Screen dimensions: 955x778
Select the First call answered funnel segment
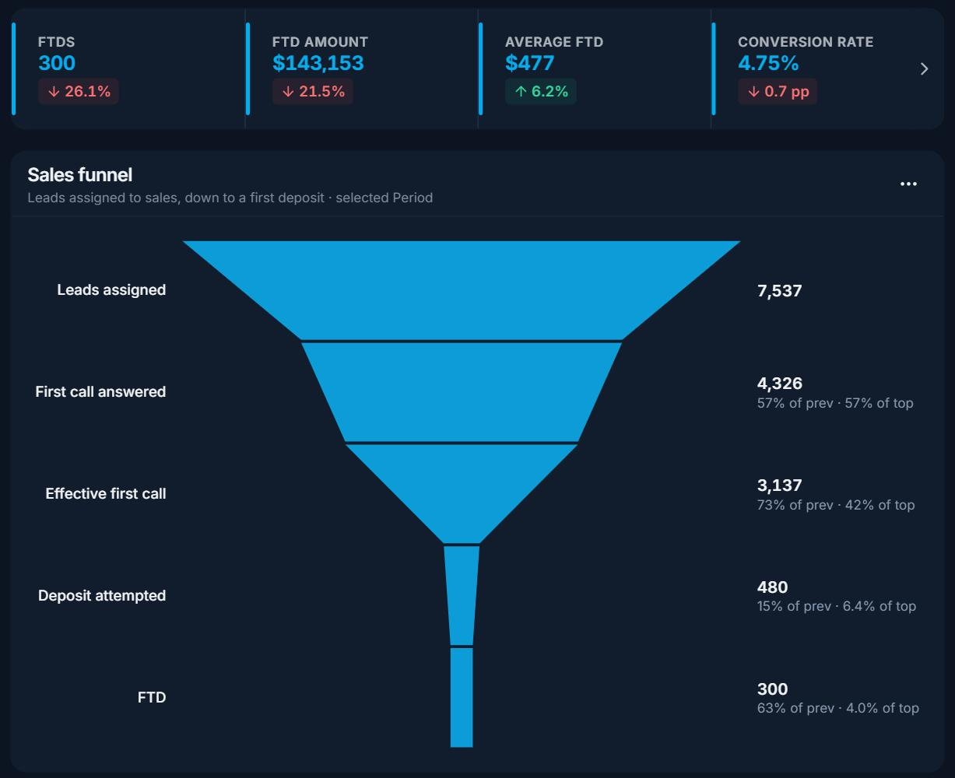pyautogui.click(x=462, y=392)
